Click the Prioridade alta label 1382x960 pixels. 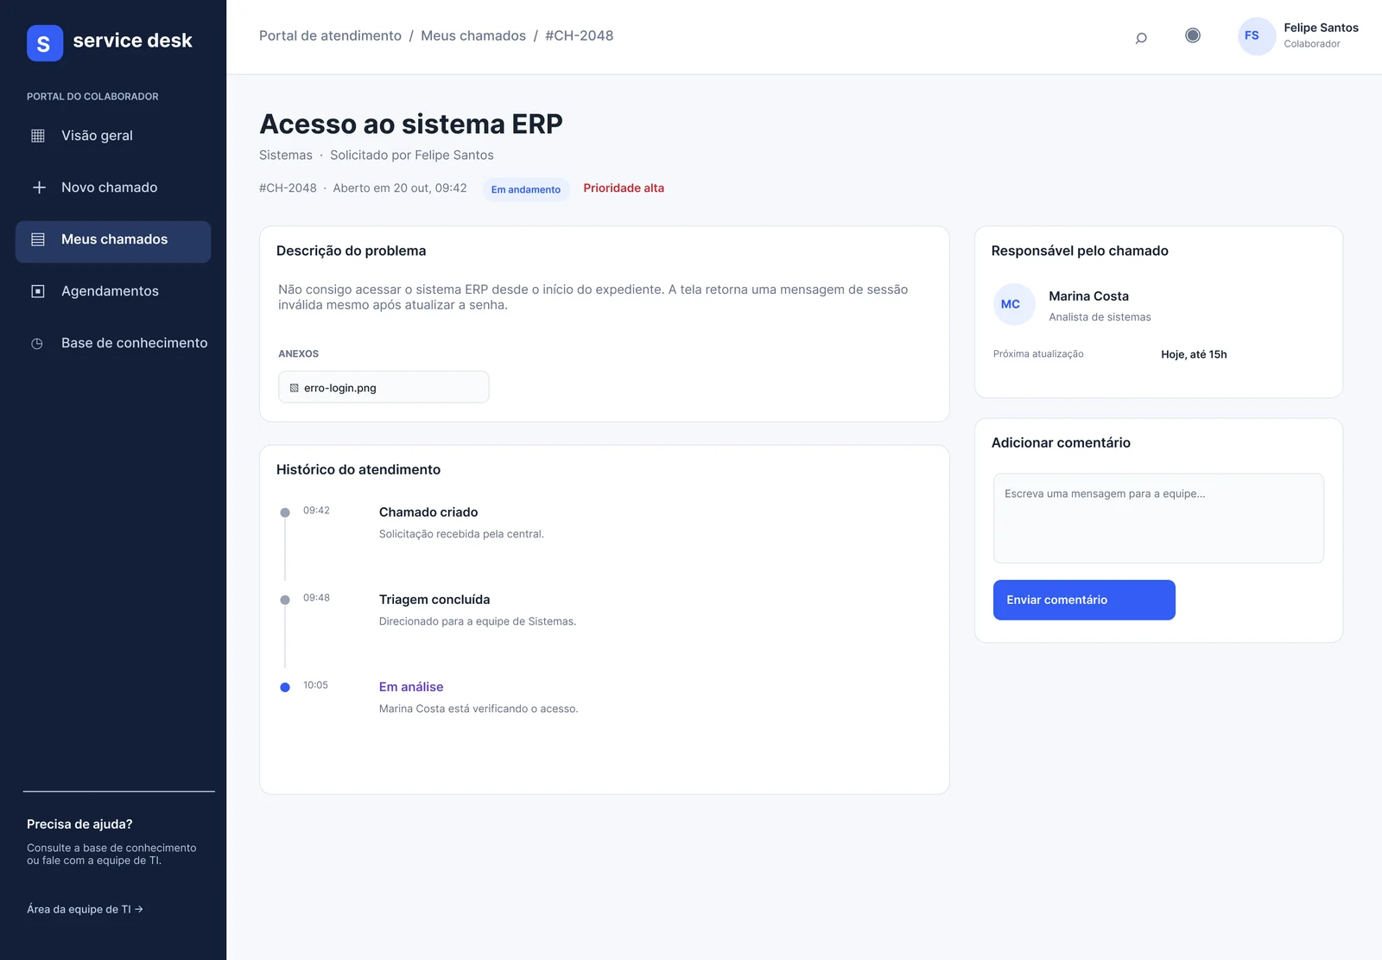click(624, 188)
